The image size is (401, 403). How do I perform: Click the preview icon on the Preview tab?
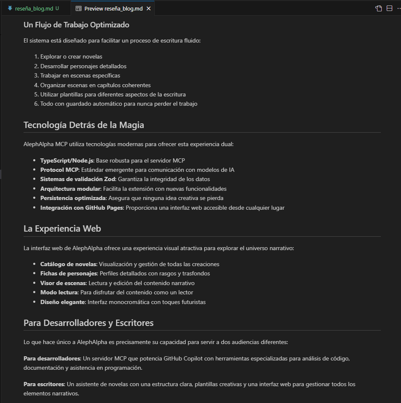coord(79,8)
